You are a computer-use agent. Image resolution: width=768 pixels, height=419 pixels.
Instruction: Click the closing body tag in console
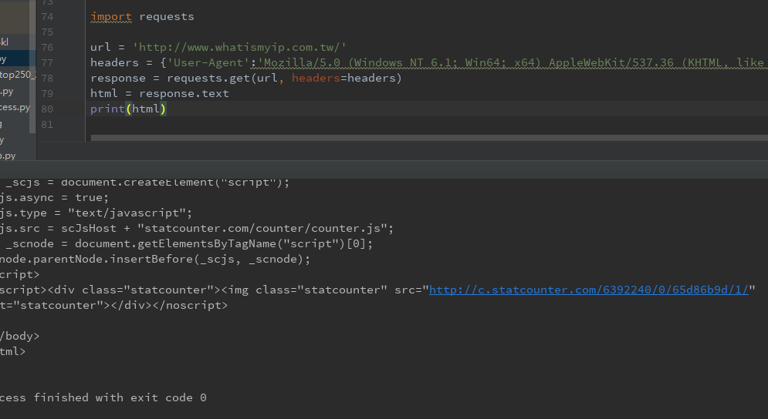[x=19, y=336]
